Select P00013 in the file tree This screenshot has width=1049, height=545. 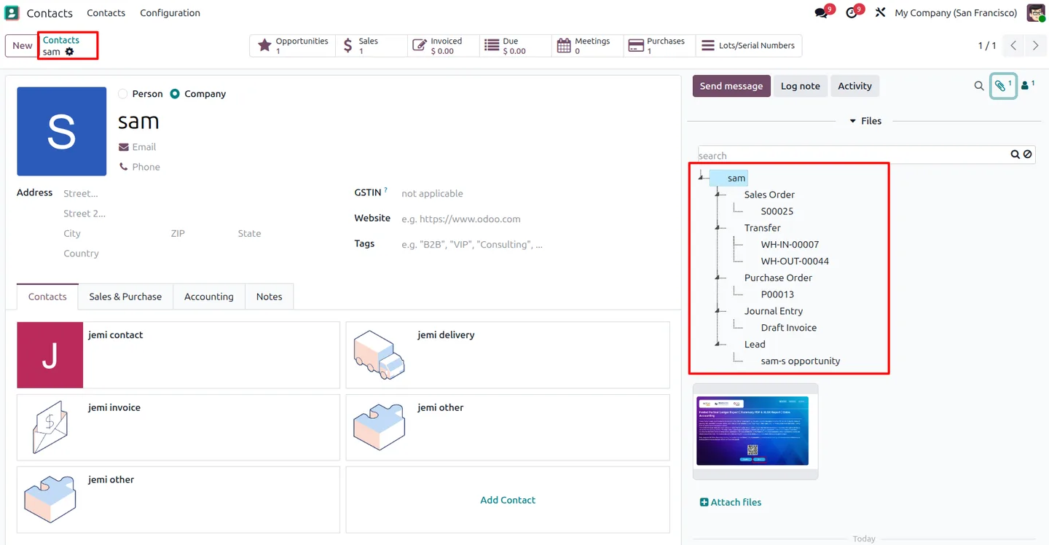[777, 294]
